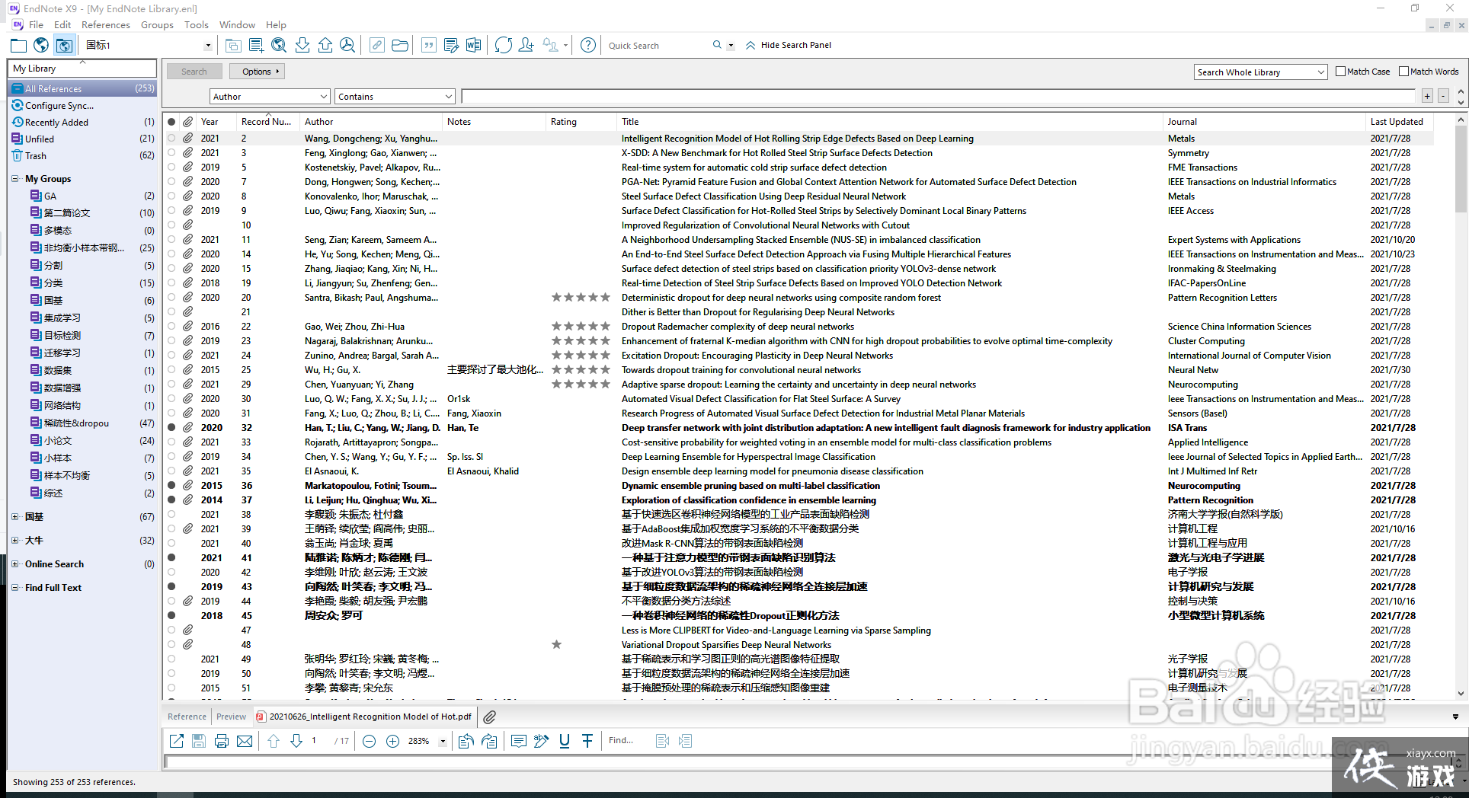
Task: Select the strikeout text tool
Action: (587, 741)
